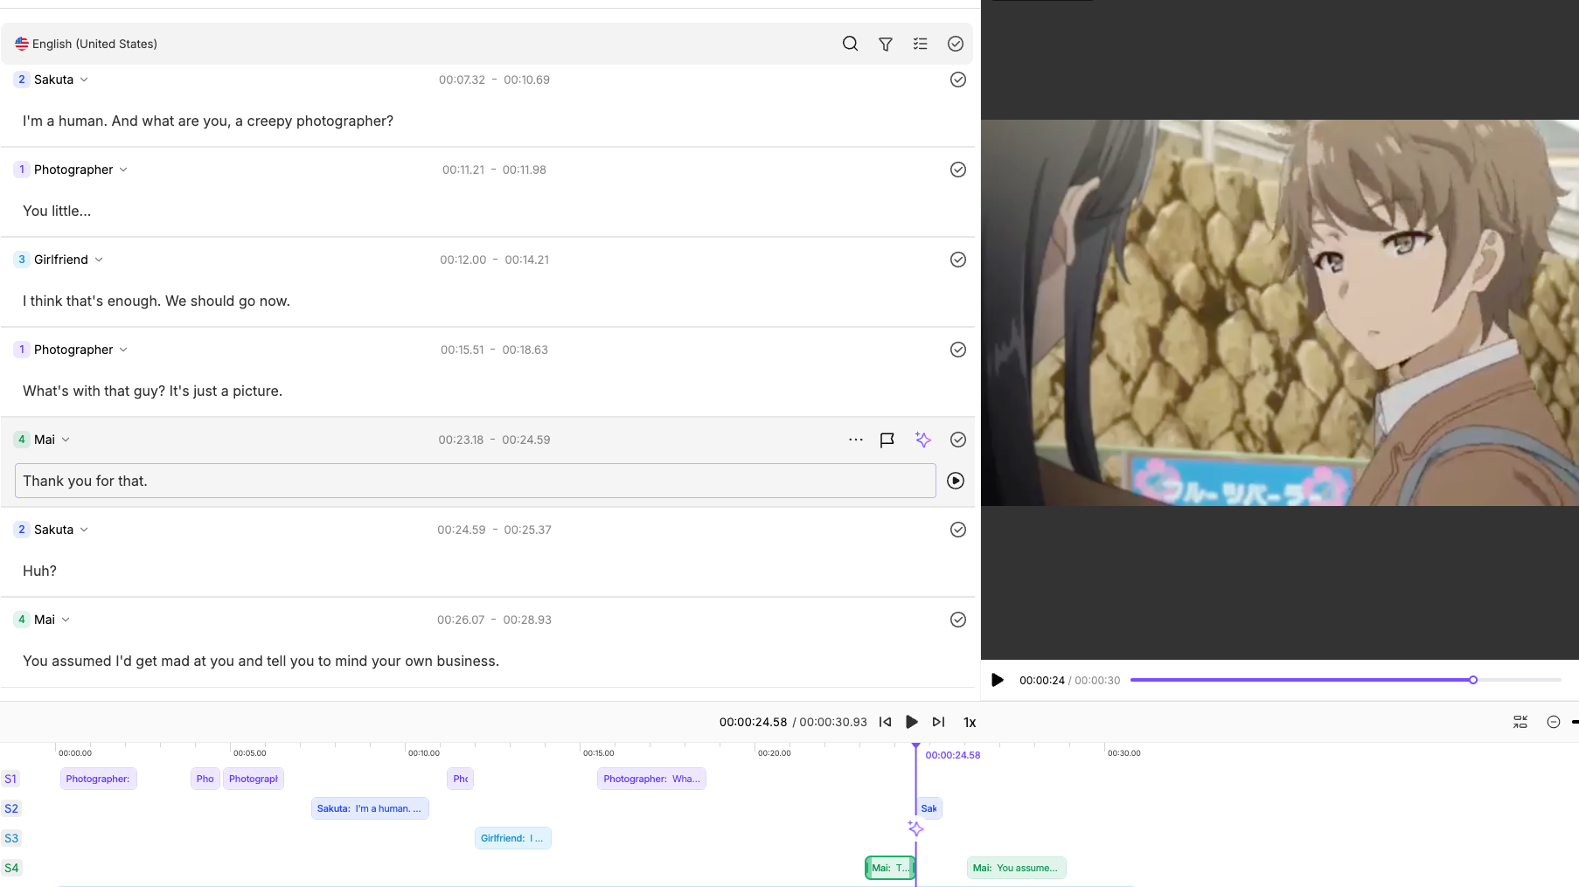
Task: Select 'Sakuta: I'm a human' timeline clip
Action: click(370, 808)
